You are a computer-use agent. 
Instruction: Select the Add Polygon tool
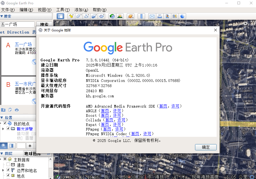[x=78, y=16]
